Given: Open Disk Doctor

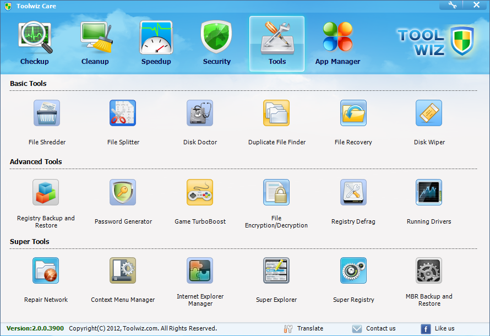Looking at the screenshot, I should pos(200,113).
